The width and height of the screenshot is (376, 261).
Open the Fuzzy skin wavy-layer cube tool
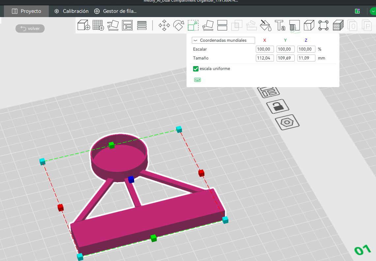(338, 25)
